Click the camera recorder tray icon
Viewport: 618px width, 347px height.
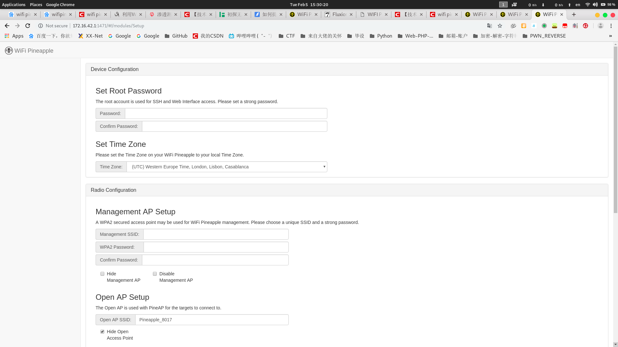pyautogui.click(x=514, y=4)
